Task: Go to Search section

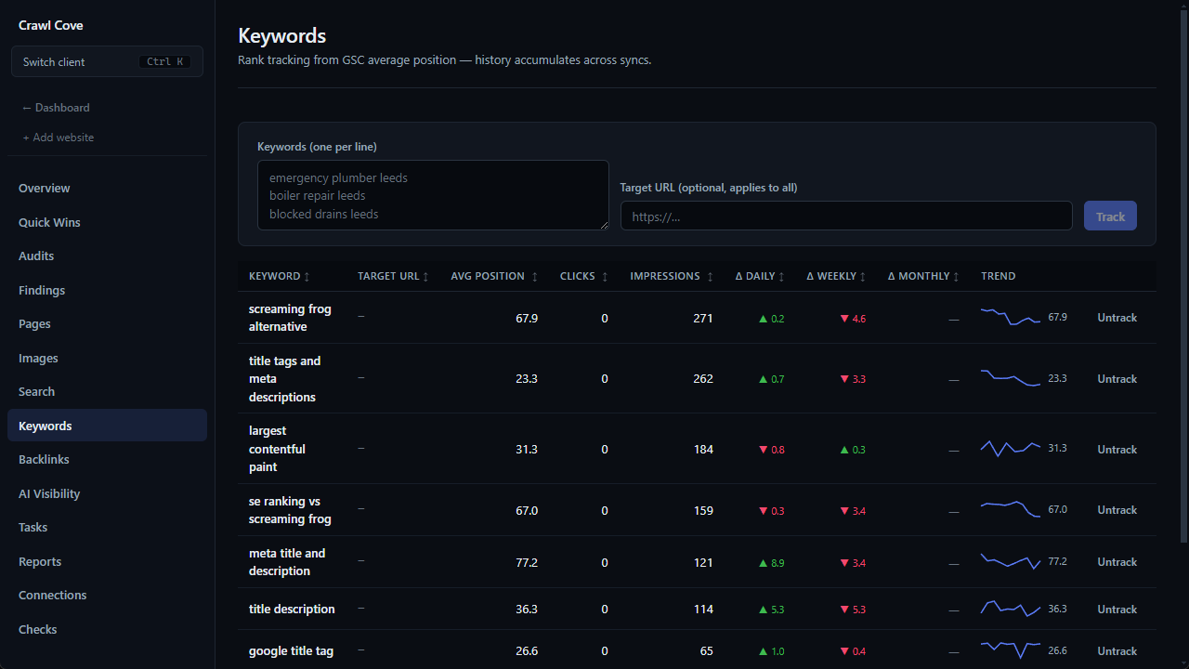Action: pos(107,392)
